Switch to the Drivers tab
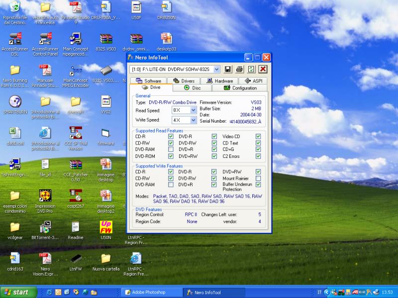 184,81
